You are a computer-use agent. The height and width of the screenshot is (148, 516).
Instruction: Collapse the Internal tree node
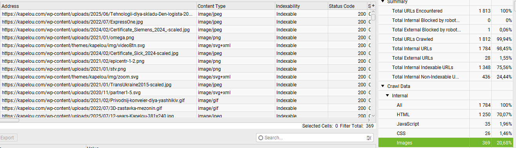(387, 95)
